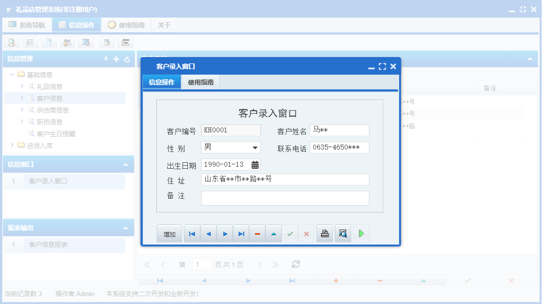The height and width of the screenshot is (304, 542).
Task: Confirm the record with the green checkmark icon
Action: [x=290, y=233]
